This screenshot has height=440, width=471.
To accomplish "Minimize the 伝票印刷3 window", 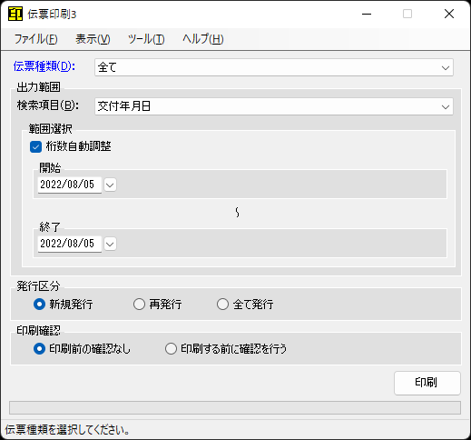I will pyautogui.click(x=367, y=14).
